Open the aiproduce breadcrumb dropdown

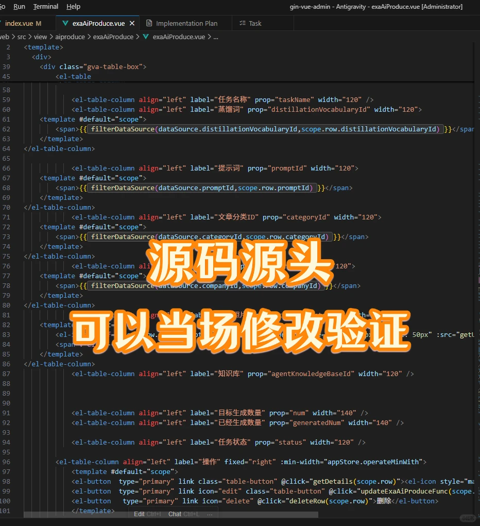point(70,37)
